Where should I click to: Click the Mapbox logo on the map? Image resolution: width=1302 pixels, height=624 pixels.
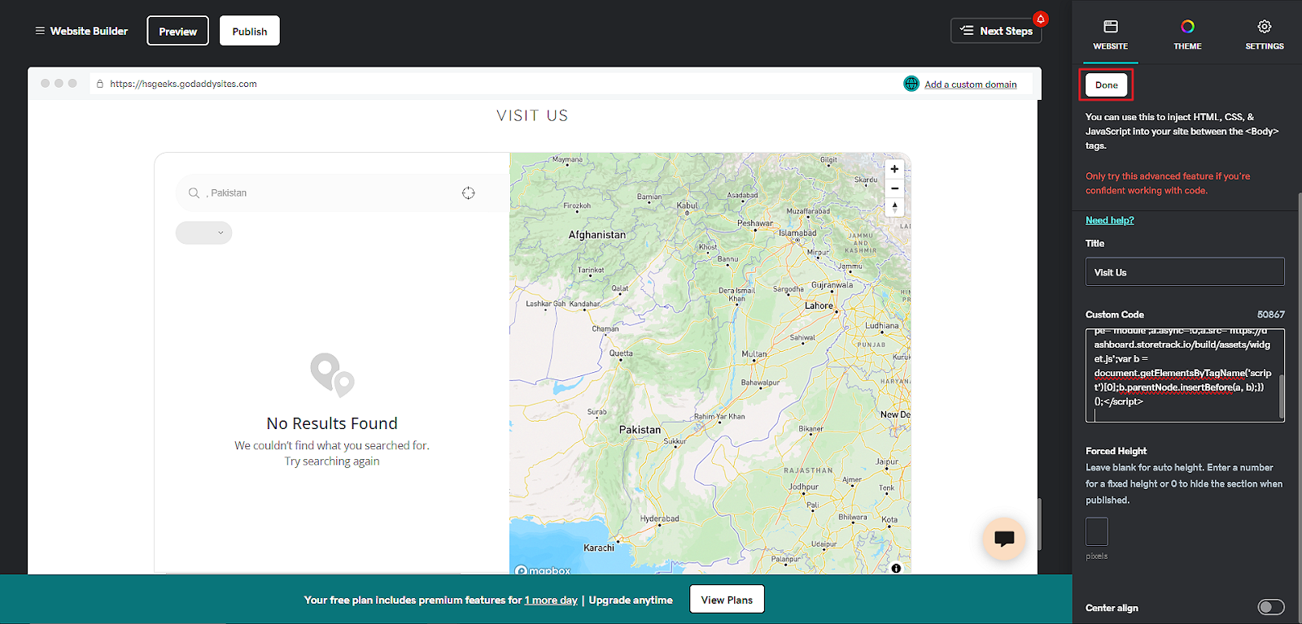(x=543, y=570)
